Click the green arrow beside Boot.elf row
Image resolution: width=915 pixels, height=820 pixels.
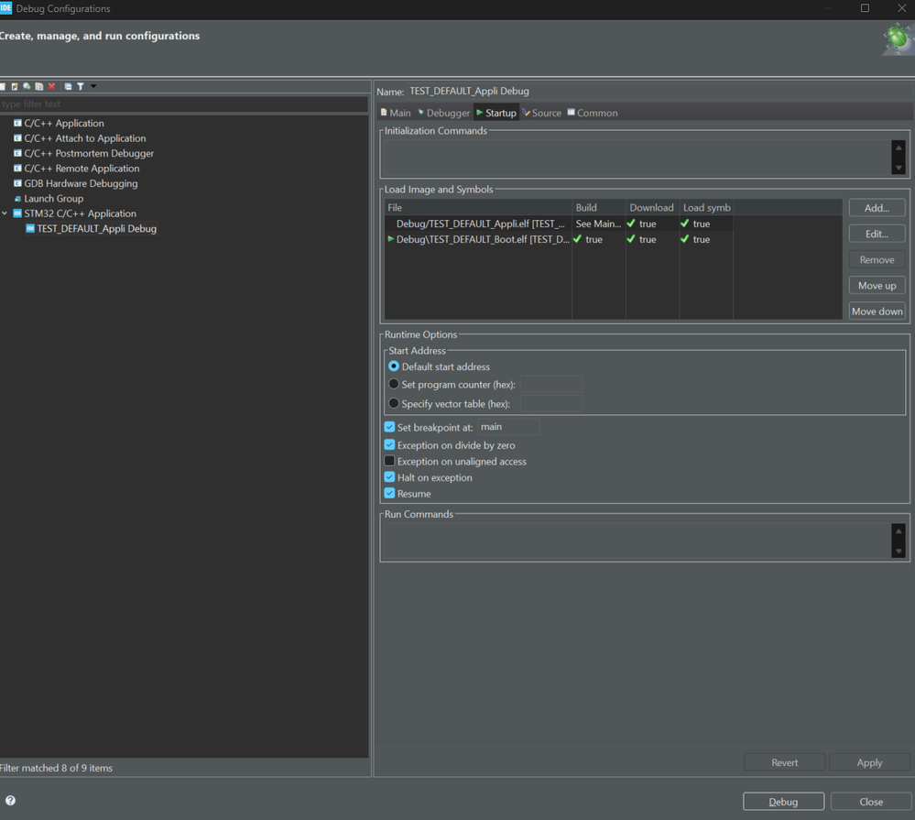point(390,239)
